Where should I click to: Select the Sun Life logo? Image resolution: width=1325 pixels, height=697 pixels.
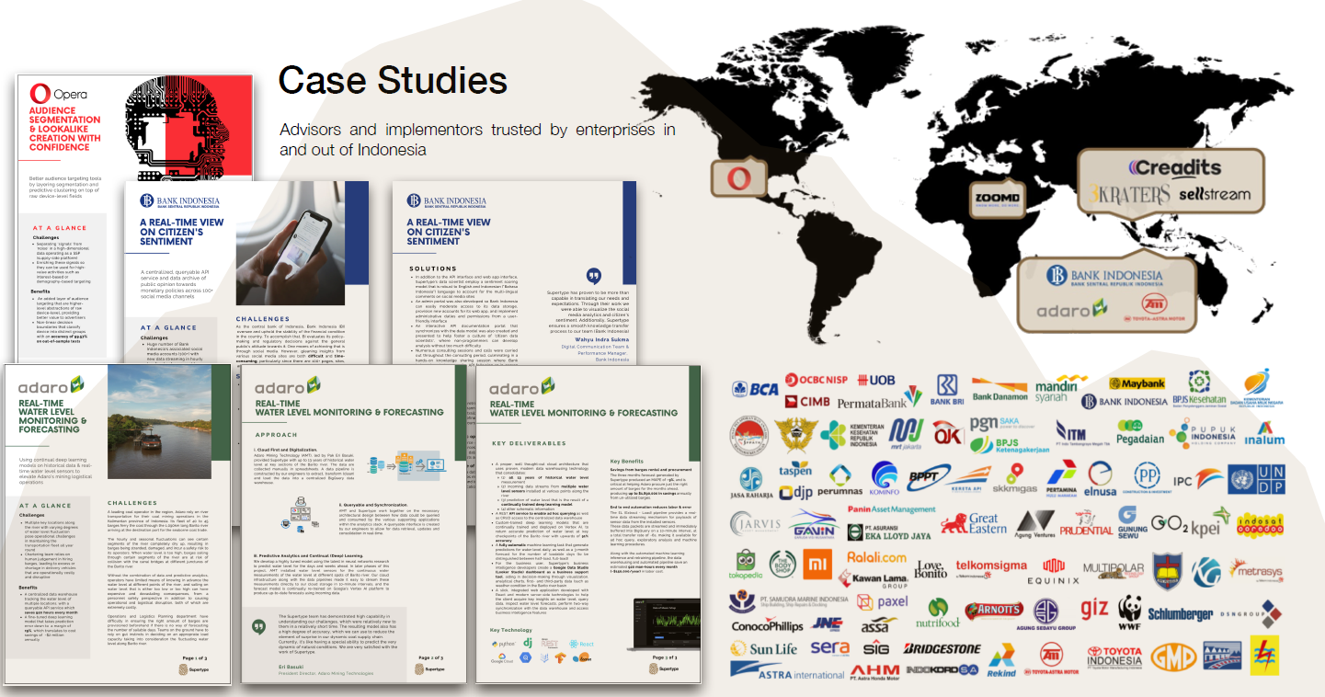tap(764, 649)
